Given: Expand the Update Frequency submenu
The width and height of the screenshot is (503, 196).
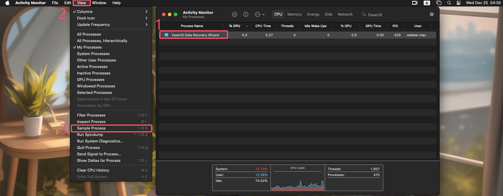Looking at the screenshot, I should [111, 24].
